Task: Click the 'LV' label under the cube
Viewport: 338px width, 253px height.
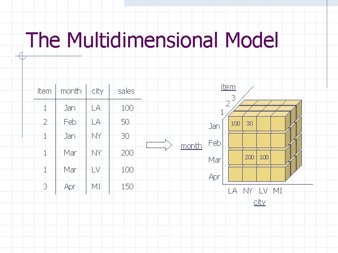Action: (x=263, y=191)
